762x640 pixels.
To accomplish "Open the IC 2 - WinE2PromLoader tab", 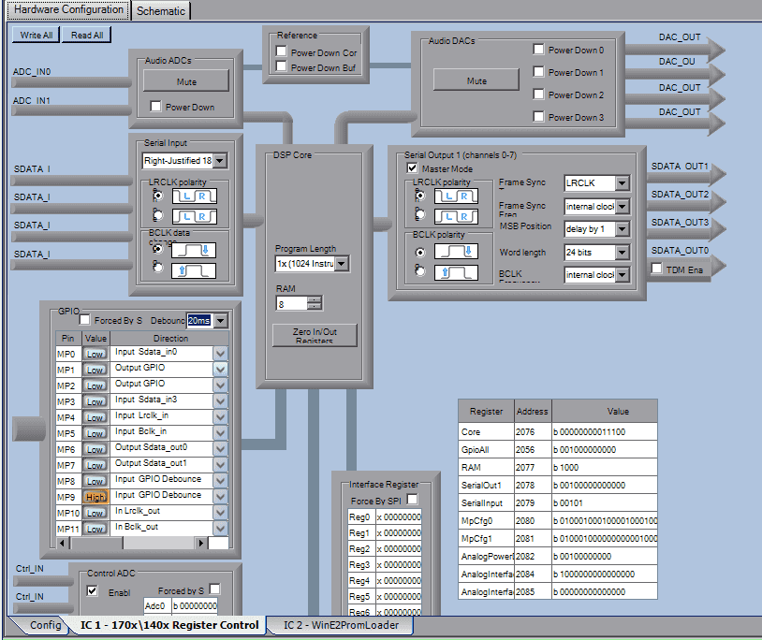I will (341, 625).
